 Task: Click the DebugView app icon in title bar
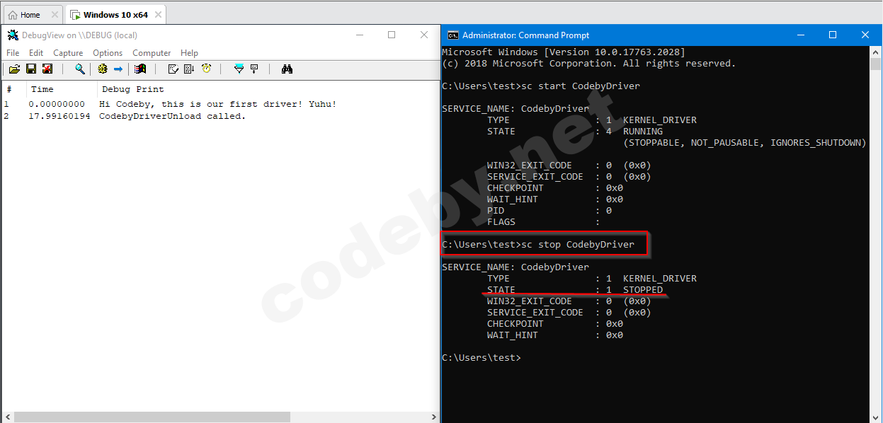click(13, 35)
